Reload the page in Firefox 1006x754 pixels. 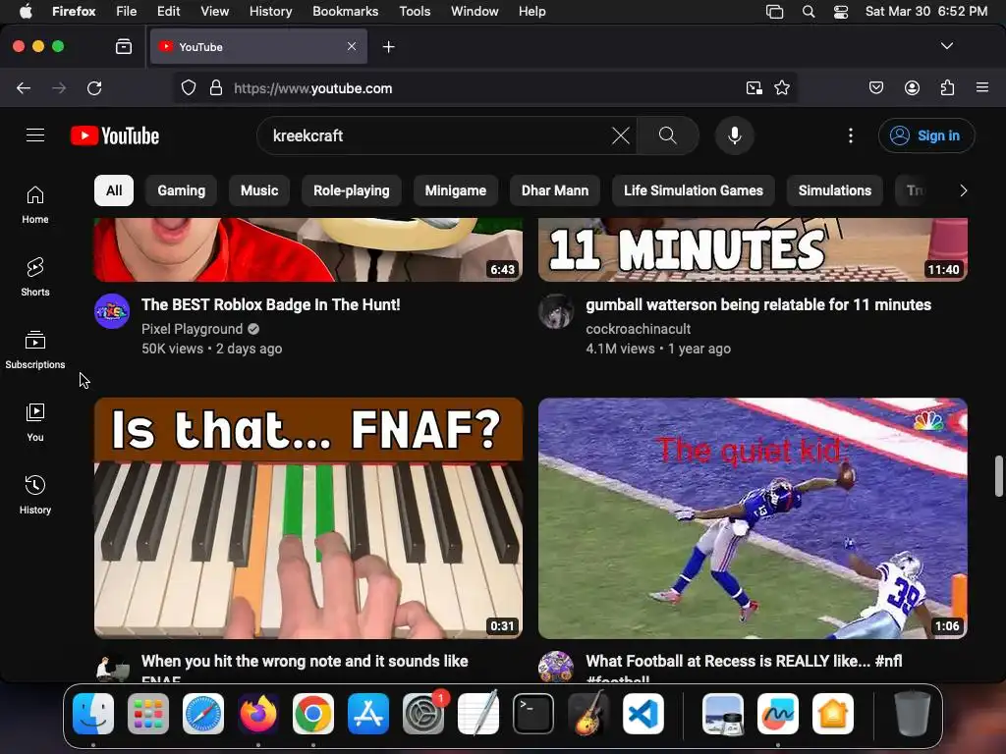click(x=94, y=87)
